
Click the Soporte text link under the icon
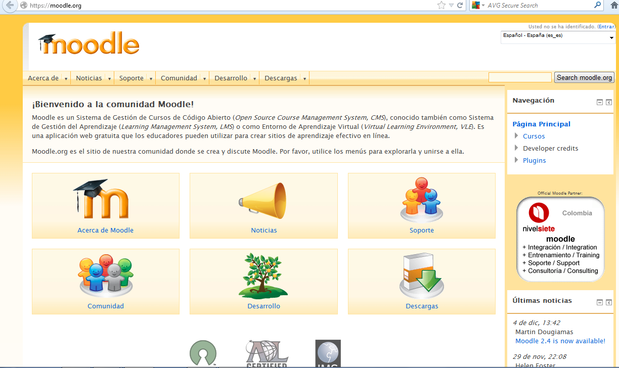pos(422,230)
